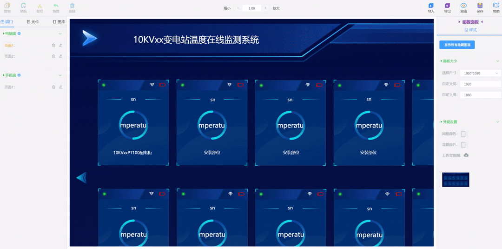The width and height of the screenshot is (502, 249).
Task: Delete 页面2 using its trash icon
Action: pyautogui.click(x=53, y=56)
